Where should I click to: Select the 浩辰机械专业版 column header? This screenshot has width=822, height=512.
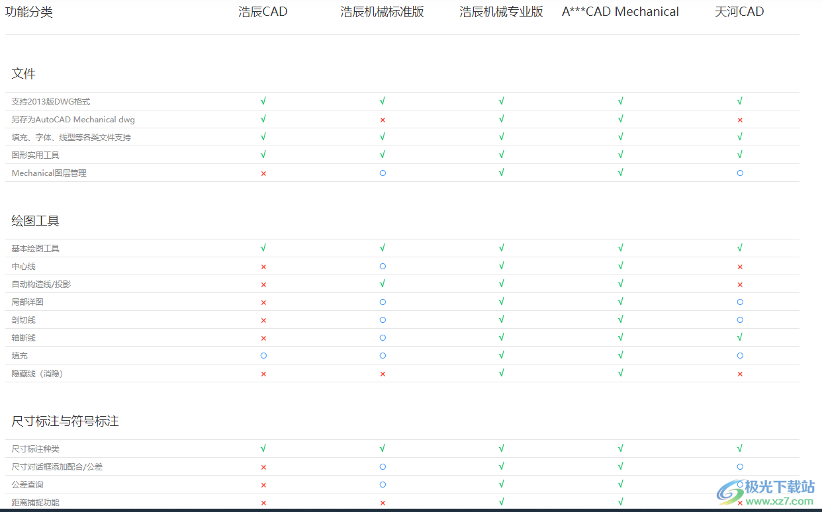click(502, 12)
